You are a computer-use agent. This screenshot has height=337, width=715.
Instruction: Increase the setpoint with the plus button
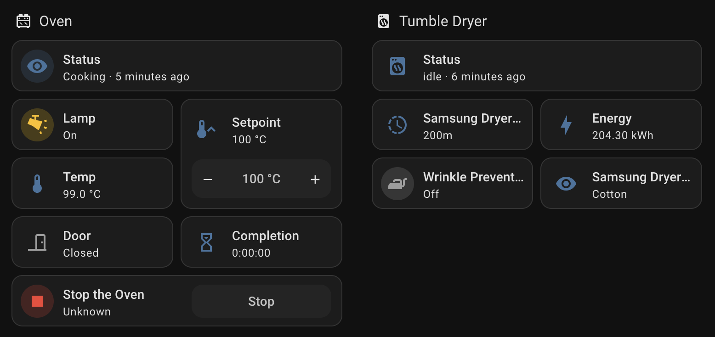(315, 179)
